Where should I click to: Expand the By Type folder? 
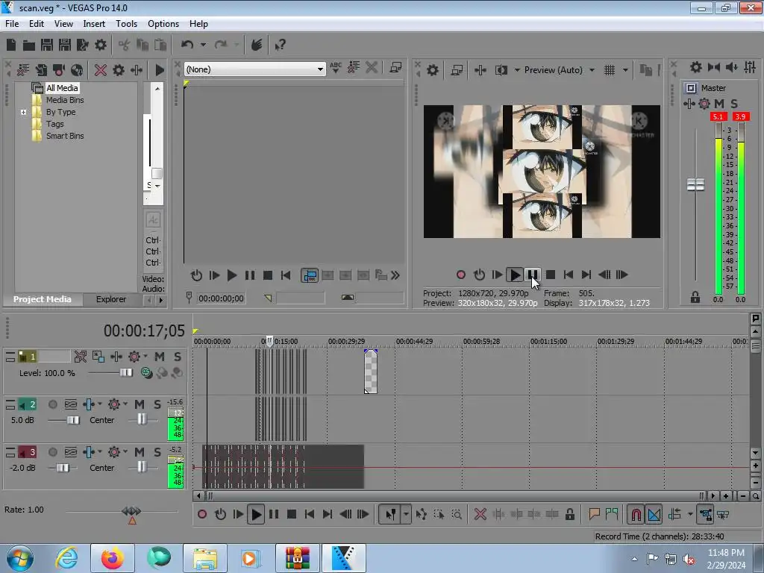[23, 112]
